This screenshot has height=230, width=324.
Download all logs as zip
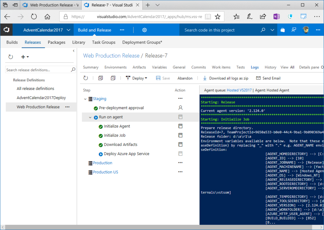tap(226, 78)
